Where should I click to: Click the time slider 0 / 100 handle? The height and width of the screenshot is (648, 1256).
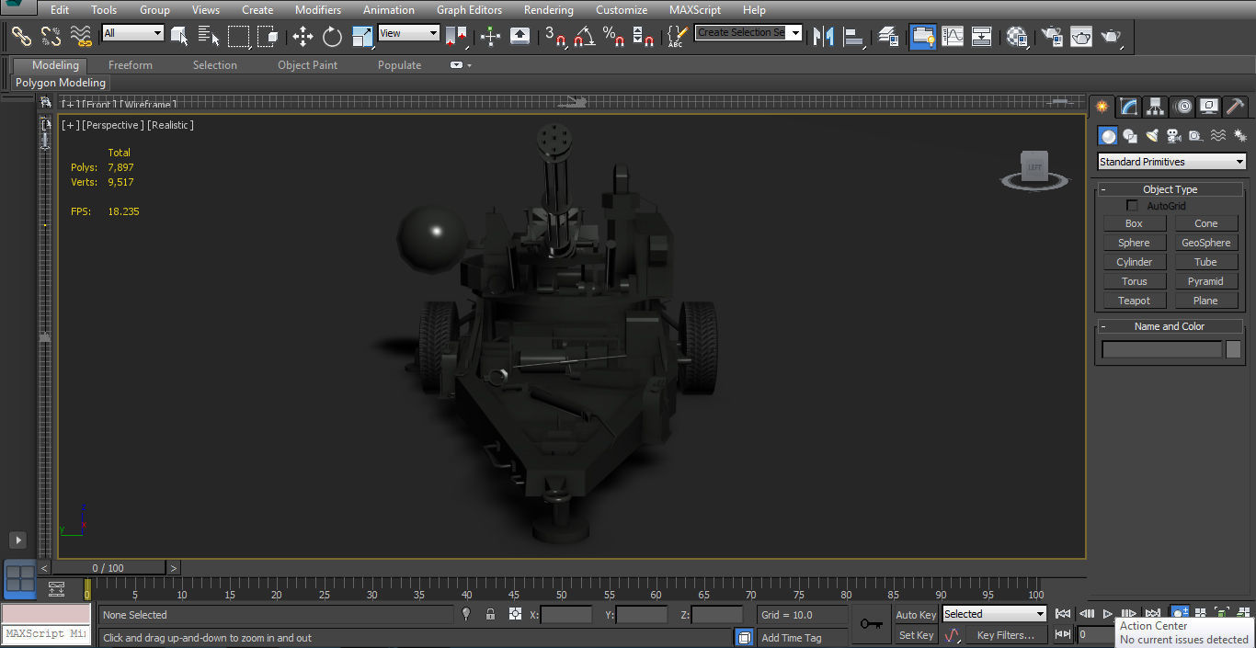108,568
